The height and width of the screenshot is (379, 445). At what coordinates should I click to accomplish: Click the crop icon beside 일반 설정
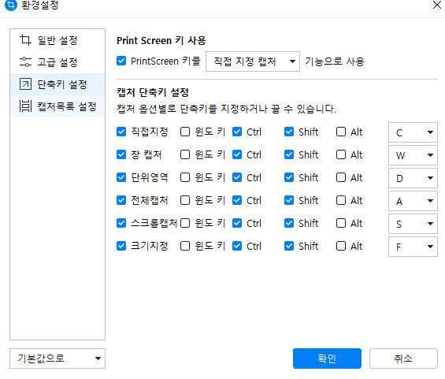point(25,40)
